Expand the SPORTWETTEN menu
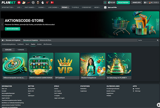 coord(8,7)
